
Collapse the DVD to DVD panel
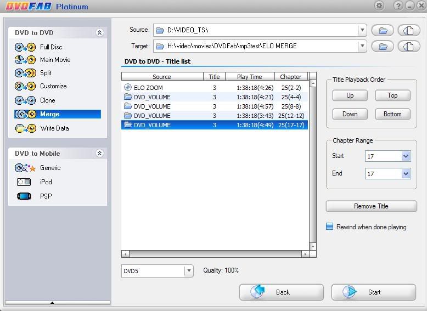coord(100,33)
